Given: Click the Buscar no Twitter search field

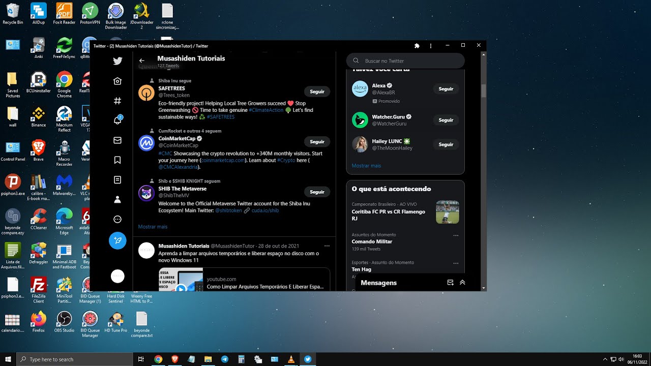Looking at the screenshot, I should [405, 61].
